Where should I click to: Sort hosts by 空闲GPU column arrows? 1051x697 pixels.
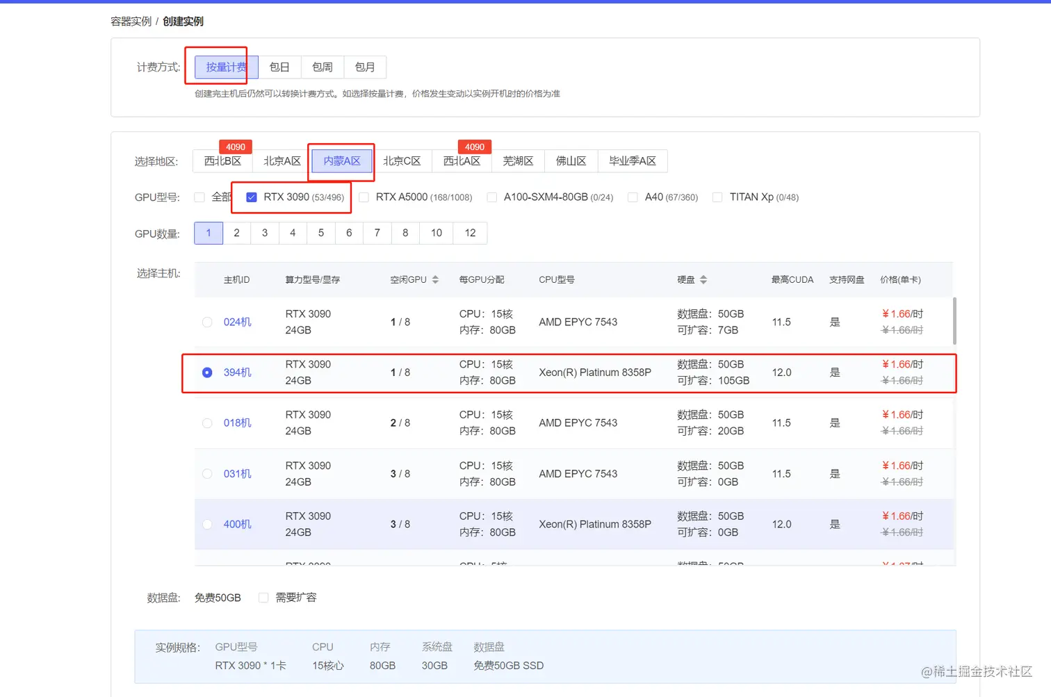pos(435,279)
